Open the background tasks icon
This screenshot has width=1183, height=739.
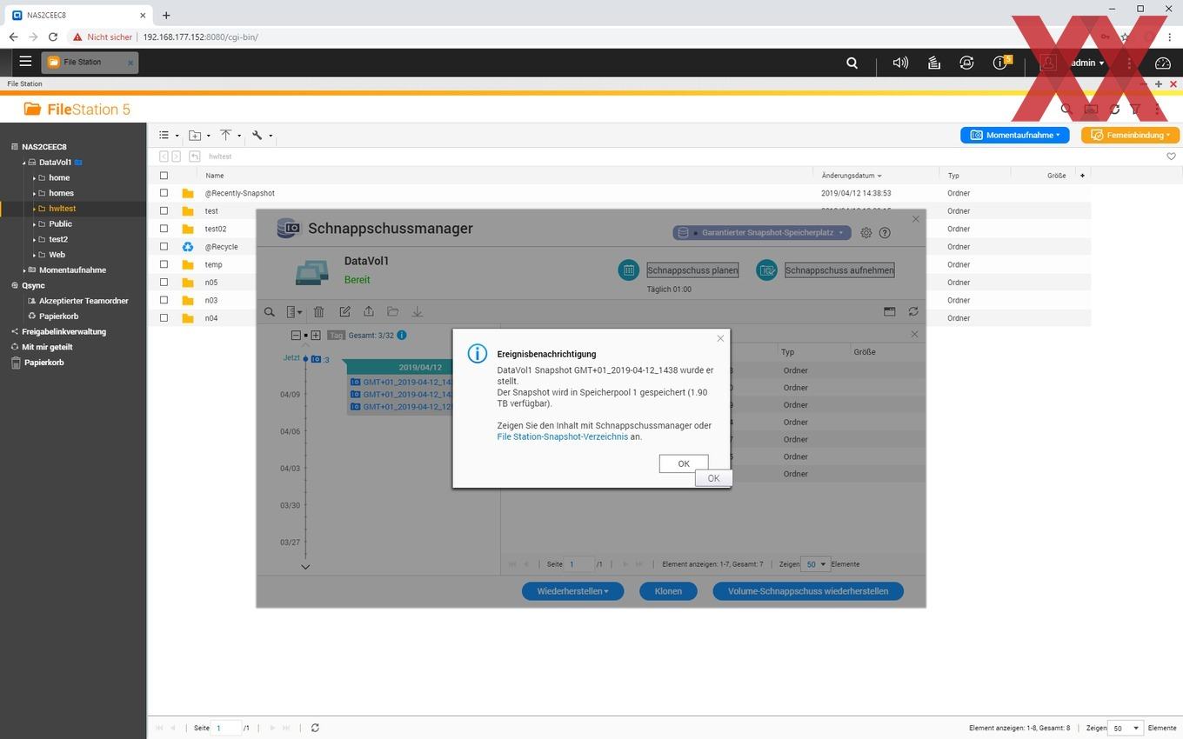pyautogui.click(x=933, y=63)
